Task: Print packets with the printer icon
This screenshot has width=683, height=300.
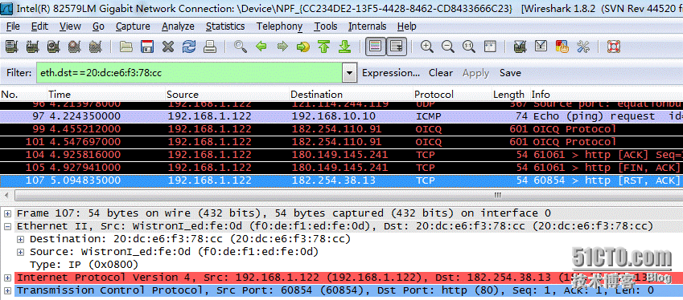Action: (210, 47)
